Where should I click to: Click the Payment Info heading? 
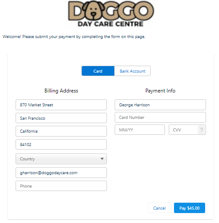pyautogui.click(x=160, y=91)
